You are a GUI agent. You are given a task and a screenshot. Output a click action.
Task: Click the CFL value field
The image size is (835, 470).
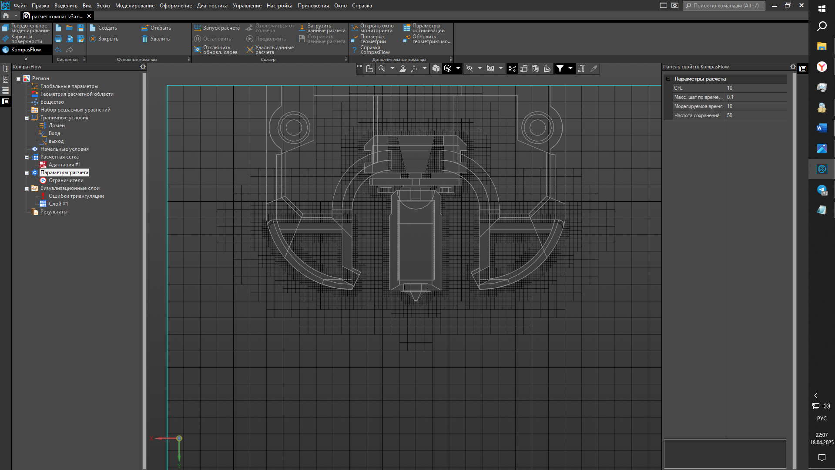[755, 88]
